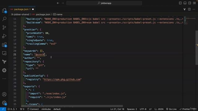Viewport: 198px width, 111px height.
Task: Click the "printWidth" value 80
Action: click(47, 33)
